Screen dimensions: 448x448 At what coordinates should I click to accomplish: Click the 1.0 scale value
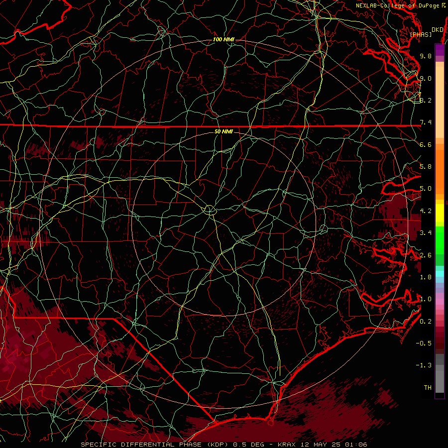[426, 299]
